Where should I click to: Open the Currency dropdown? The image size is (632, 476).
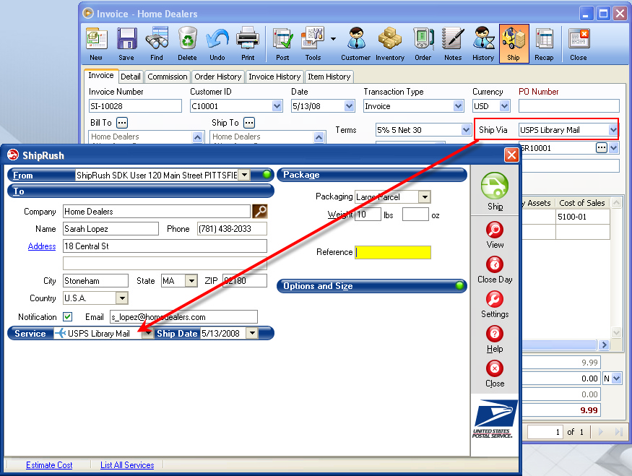tap(505, 106)
